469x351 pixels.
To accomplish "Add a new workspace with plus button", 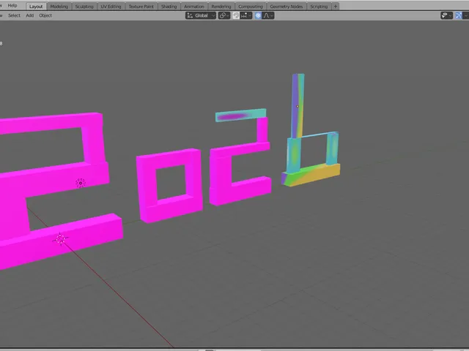I will (x=336, y=7).
